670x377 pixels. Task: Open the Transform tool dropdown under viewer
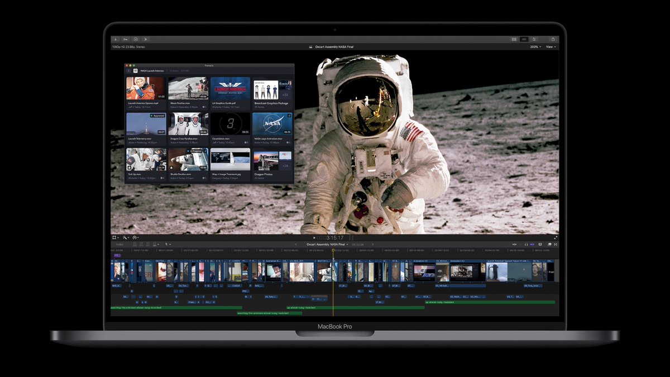(x=116, y=237)
